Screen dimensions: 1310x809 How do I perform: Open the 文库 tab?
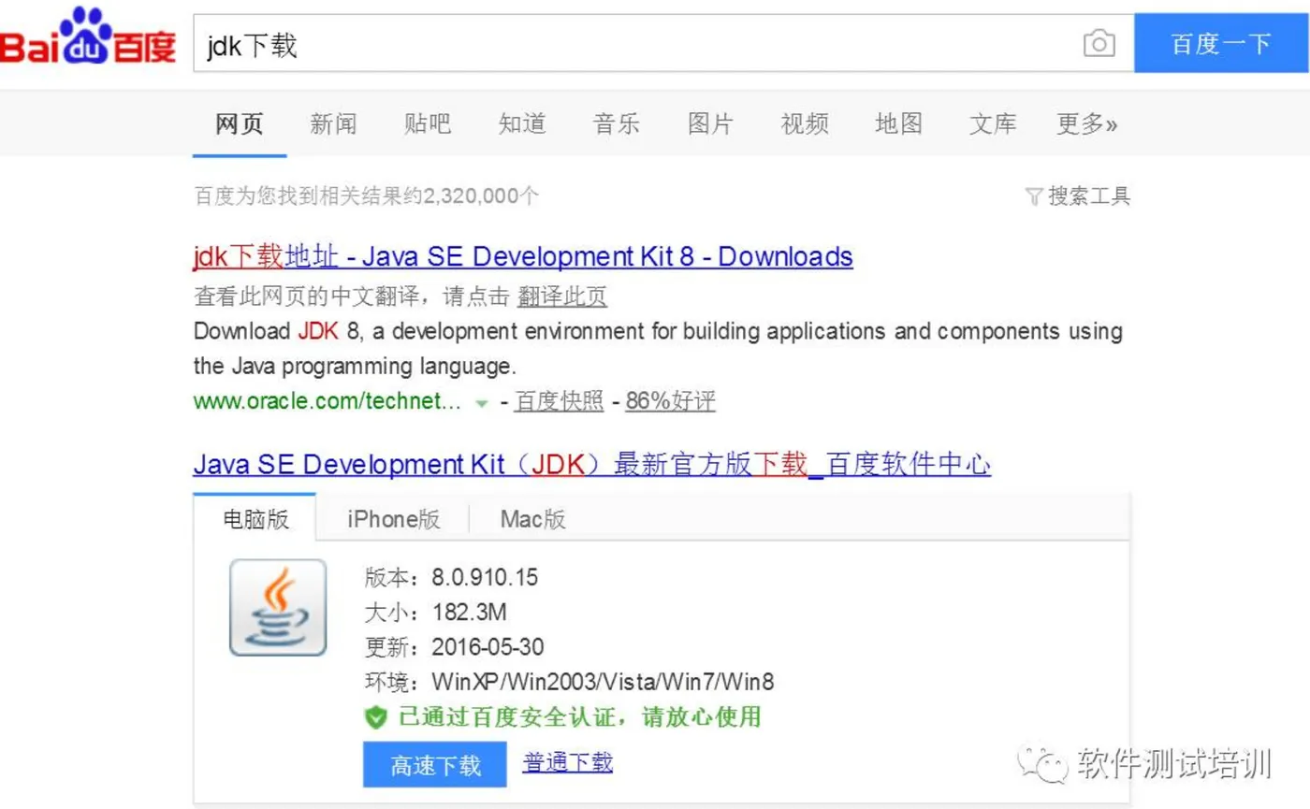point(993,123)
